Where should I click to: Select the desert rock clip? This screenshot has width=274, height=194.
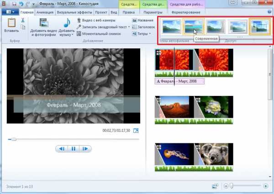(174, 107)
